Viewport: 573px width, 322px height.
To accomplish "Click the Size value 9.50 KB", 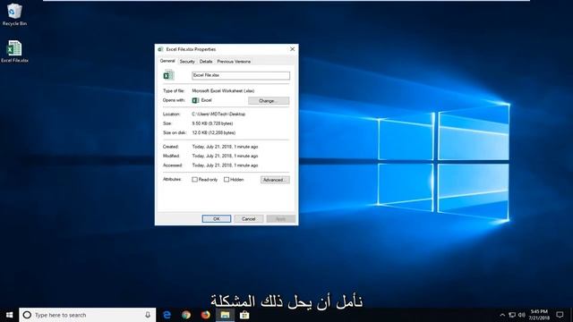I will (212, 123).
